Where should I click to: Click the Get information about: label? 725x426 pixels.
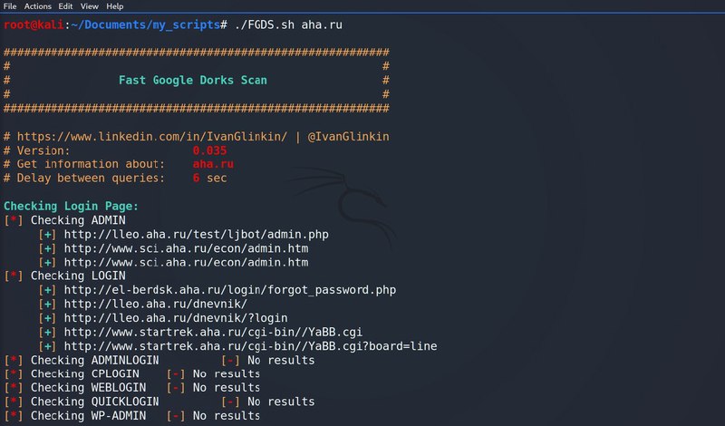91,164
